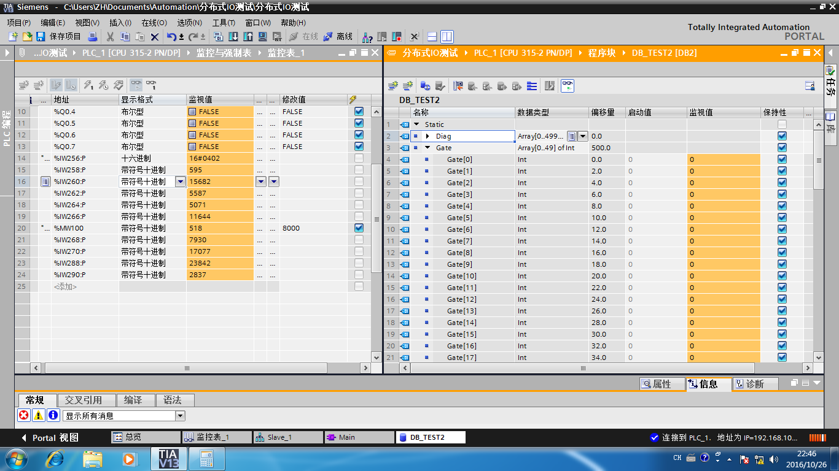Screen dimensions: 839x471
Task: Click the save project (保存项目) icon
Action: [41, 37]
